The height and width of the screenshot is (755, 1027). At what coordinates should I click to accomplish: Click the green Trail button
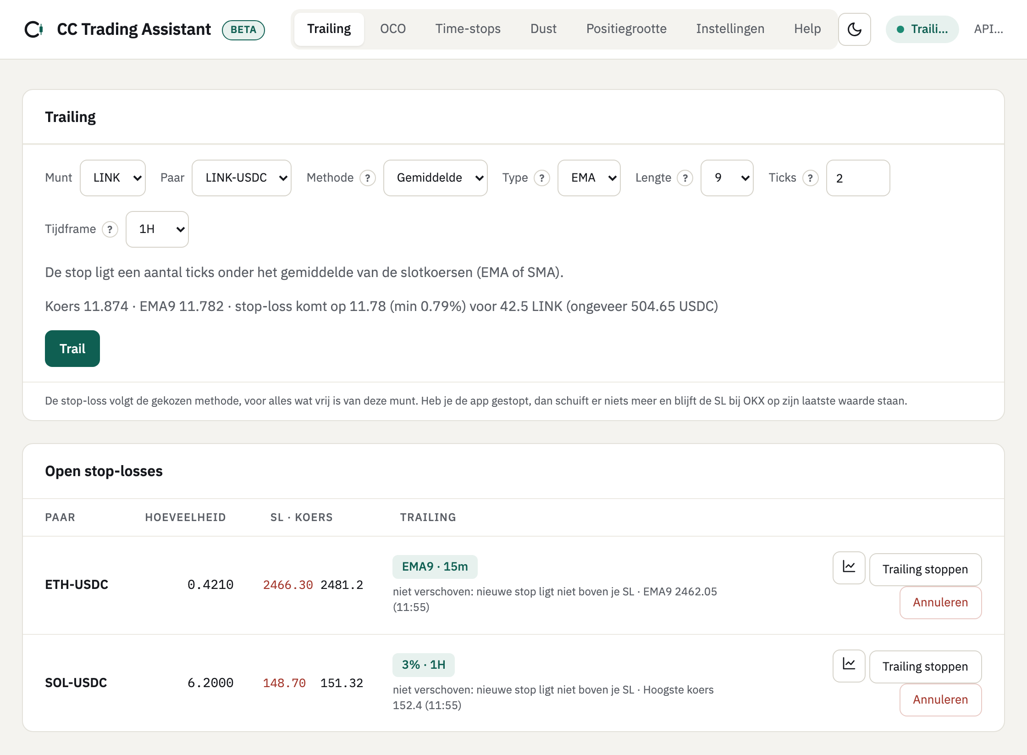[x=72, y=349]
